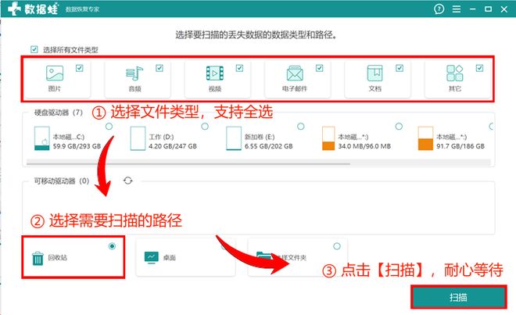The image size is (516, 315).
Task: Slide the hard drive list horizontal scrollbar
Action: pos(188,163)
